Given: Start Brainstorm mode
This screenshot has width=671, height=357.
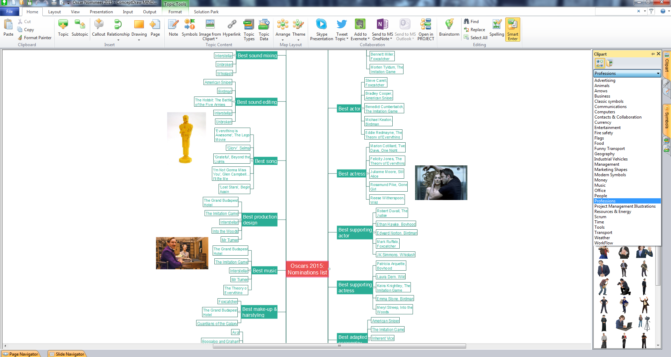Looking at the screenshot, I should pyautogui.click(x=449, y=28).
